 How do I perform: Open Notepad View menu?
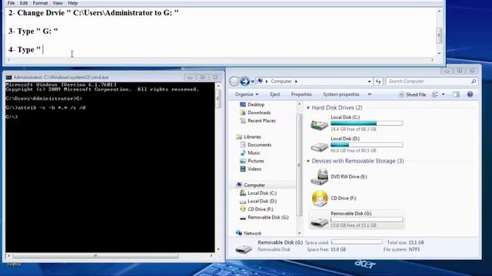click(x=58, y=3)
